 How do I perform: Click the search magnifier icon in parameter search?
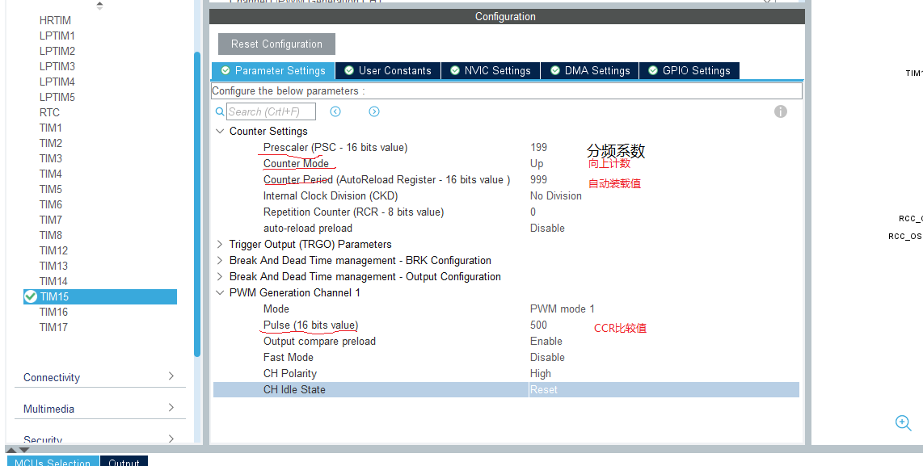[x=220, y=111]
